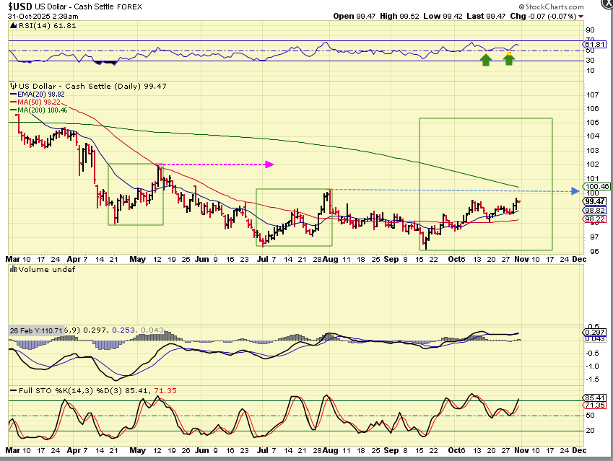The image size is (613, 461).
Task: Click the blue 98.82 tag on the price axis
Action: (595, 211)
